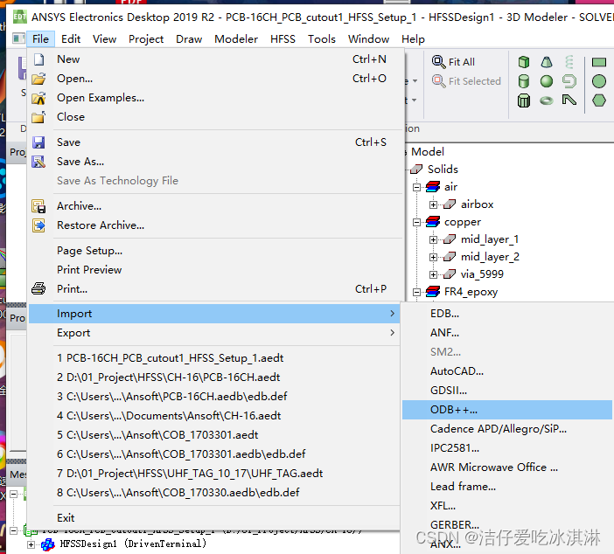The height and width of the screenshot is (554, 614).
Task: Select the Draw Cone tool
Action: point(547,62)
